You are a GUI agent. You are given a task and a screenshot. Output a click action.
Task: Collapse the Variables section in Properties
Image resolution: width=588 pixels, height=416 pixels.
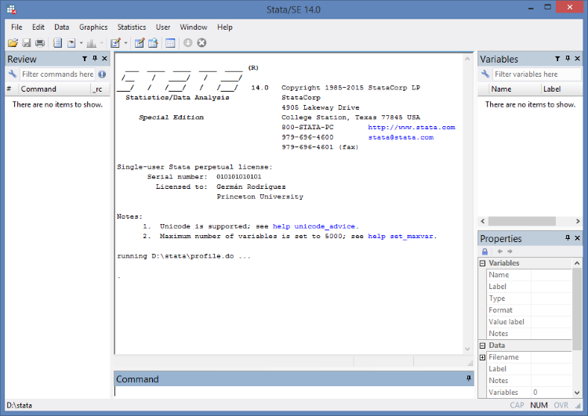[483, 263]
